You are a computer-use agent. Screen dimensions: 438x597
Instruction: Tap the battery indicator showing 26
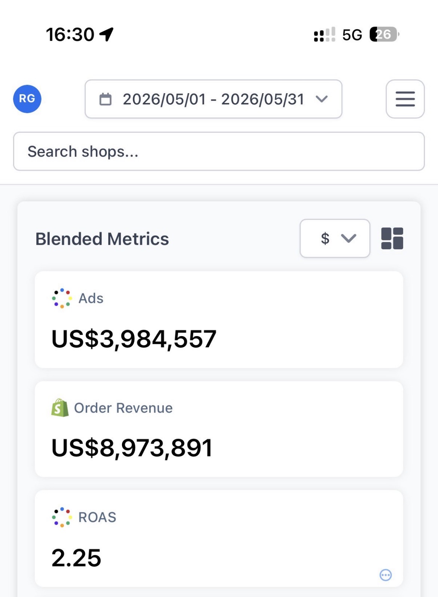click(x=384, y=34)
